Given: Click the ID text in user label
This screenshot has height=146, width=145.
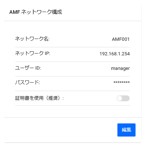Looking at the screenshot, I should [38, 68].
